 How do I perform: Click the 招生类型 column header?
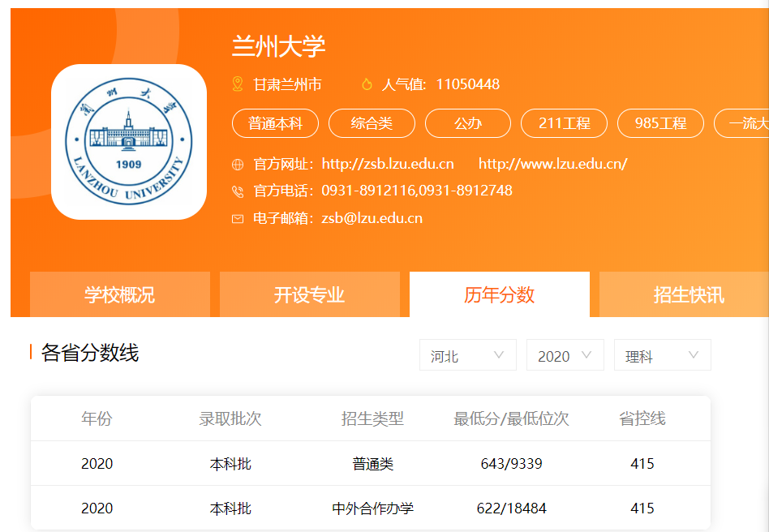tap(372, 418)
